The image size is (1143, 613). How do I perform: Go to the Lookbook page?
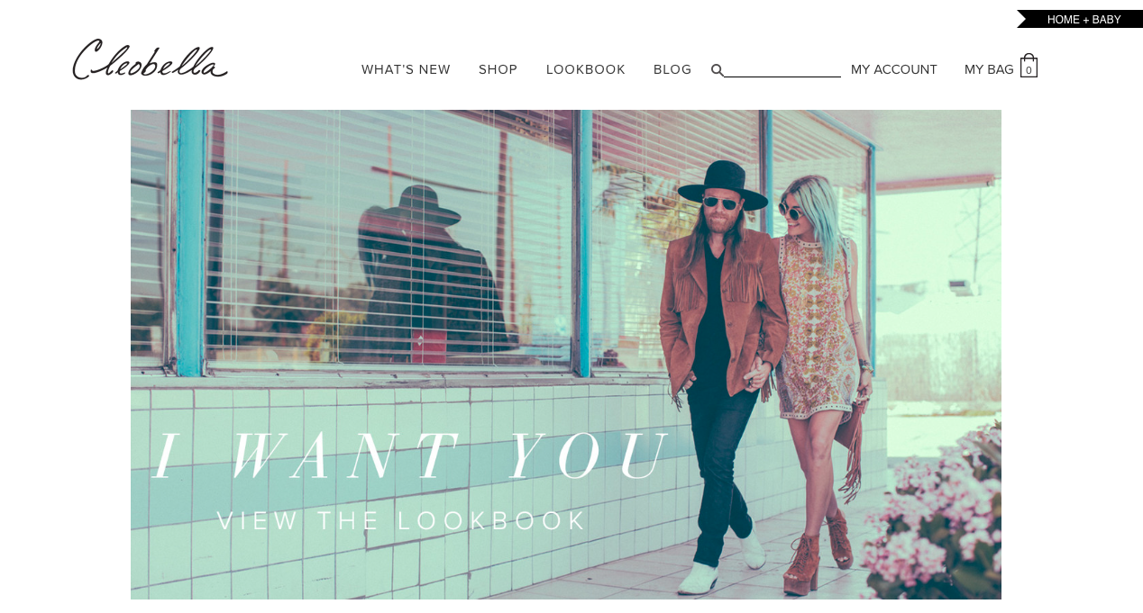[586, 69]
